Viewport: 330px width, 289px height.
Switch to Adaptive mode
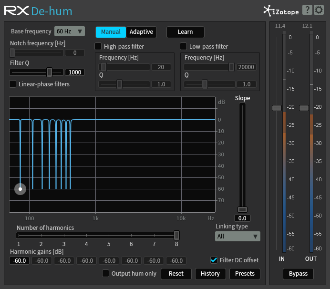pos(141,32)
